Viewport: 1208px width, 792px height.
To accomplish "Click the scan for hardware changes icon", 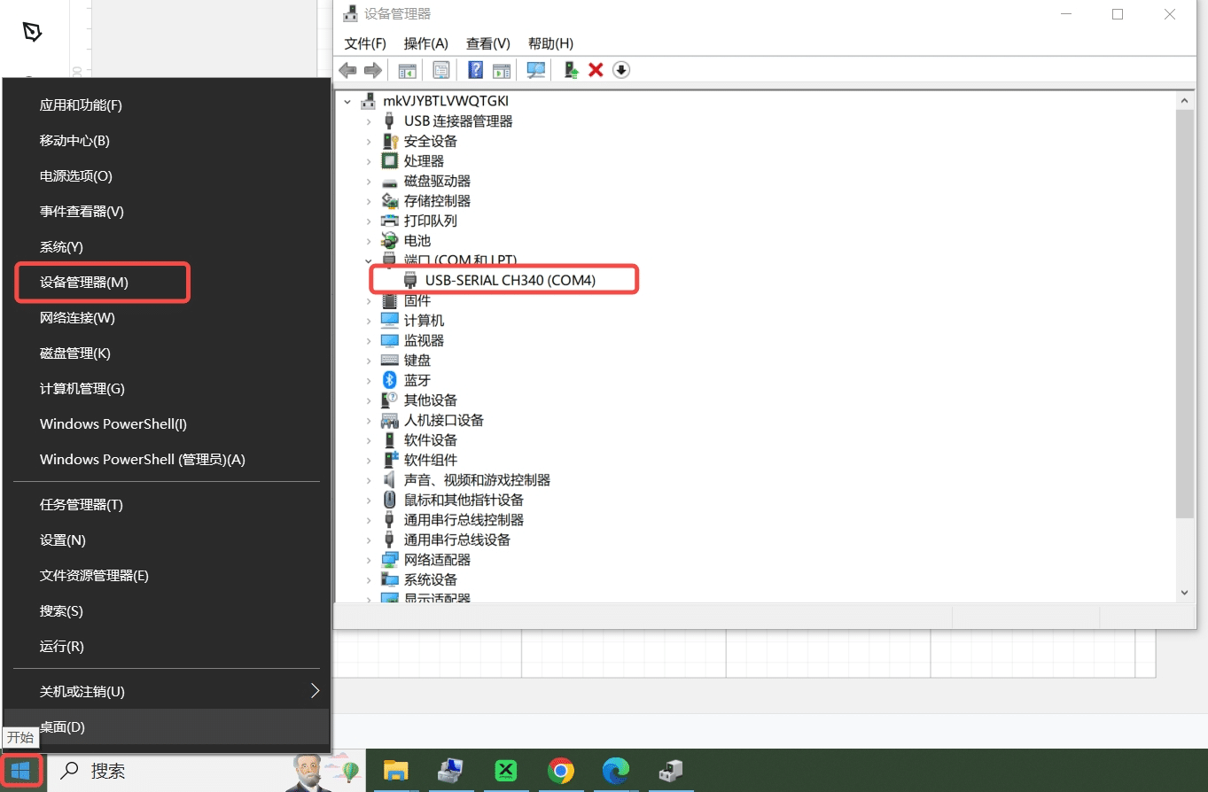I will click(536, 70).
